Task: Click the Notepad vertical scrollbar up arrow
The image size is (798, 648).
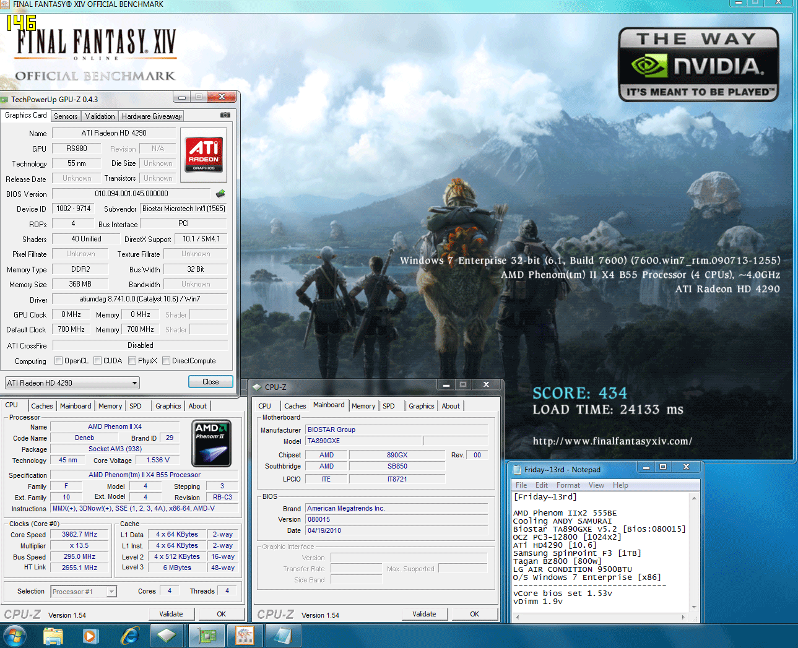Action: click(x=694, y=498)
